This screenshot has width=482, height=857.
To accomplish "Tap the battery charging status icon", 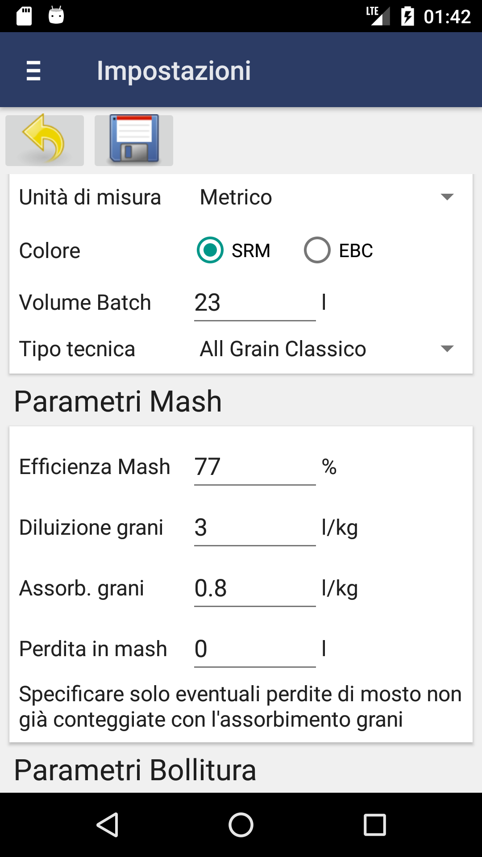I will (x=407, y=17).
